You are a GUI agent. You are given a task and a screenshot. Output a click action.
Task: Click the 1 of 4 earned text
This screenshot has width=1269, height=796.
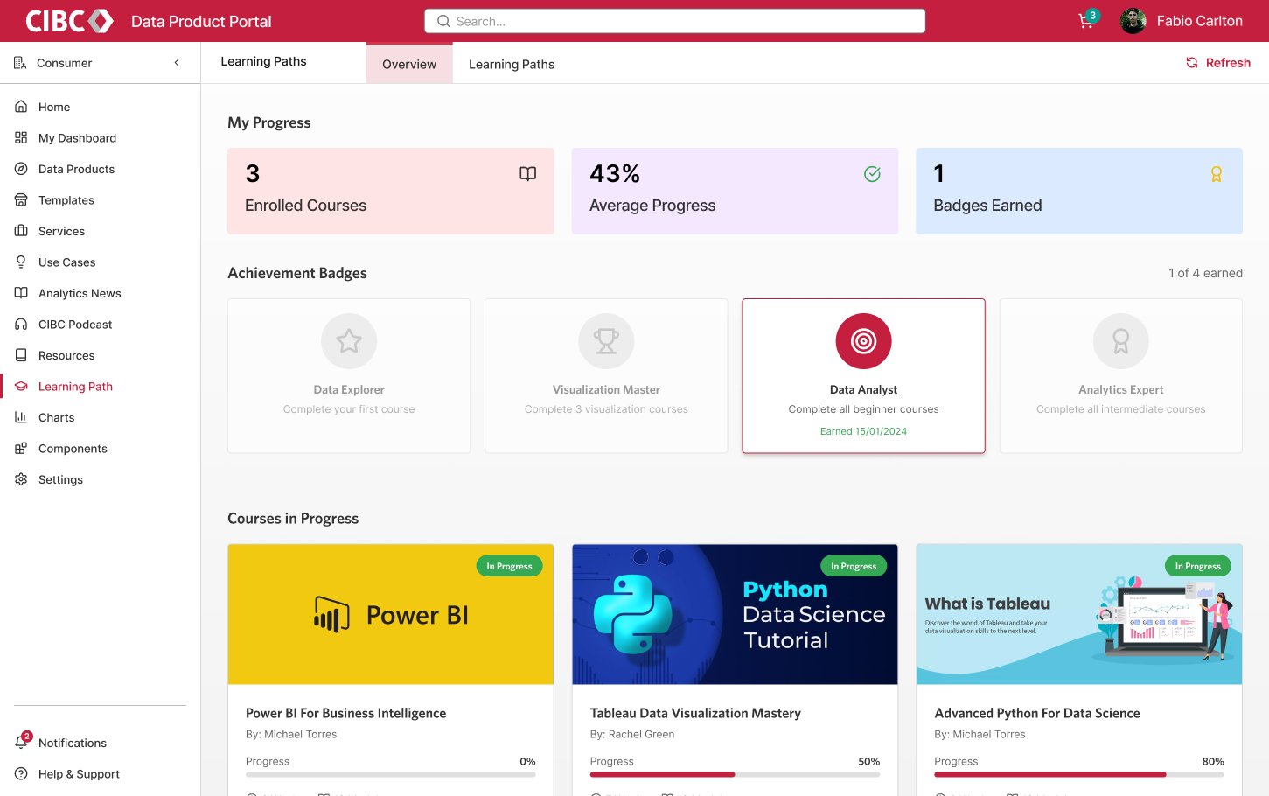click(x=1205, y=273)
